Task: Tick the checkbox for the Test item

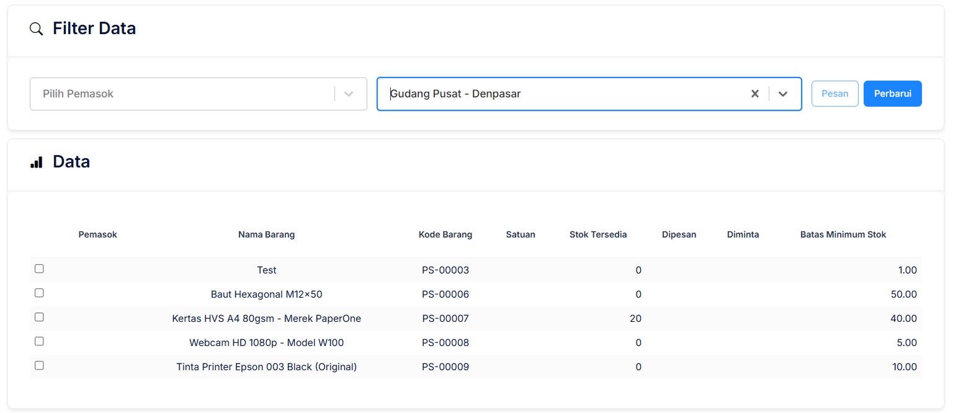Action: [39, 269]
